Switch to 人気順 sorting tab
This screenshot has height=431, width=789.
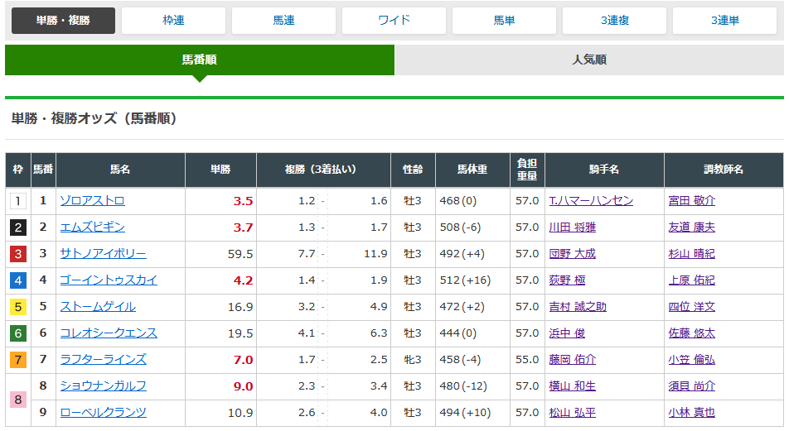[x=589, y=60]
